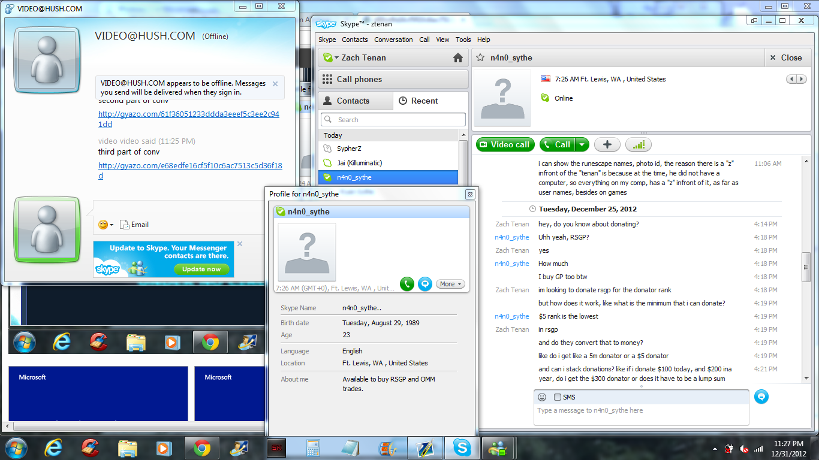Image resolution: width=819 pixels, height=460 pixels.
Task: Click n4n0_sythe large avatar in conversation header
Action: (x=502, y=98)
